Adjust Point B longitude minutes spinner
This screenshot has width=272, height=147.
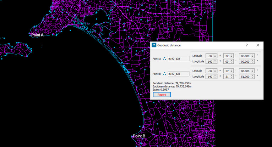point(229,77)
